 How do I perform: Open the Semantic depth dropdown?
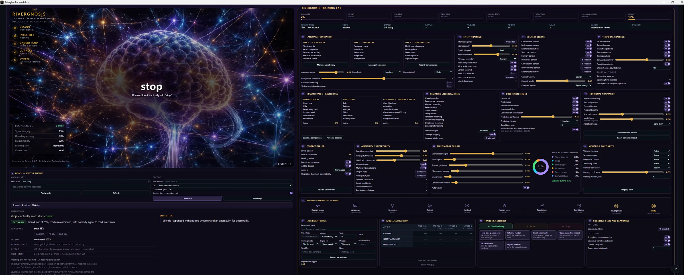click(x=487, y=131)
